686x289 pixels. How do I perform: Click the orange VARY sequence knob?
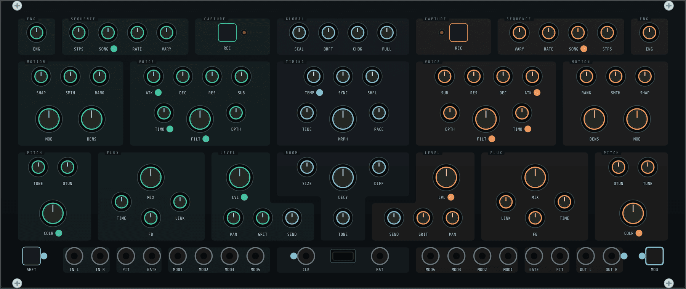519,33
